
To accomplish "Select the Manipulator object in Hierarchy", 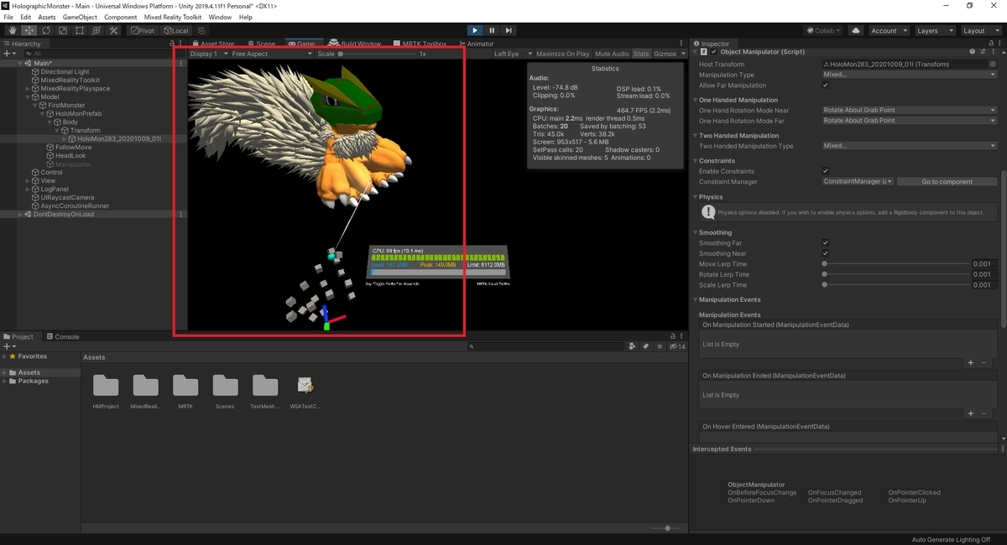I will pyautogui.click(x=73, y=163).
